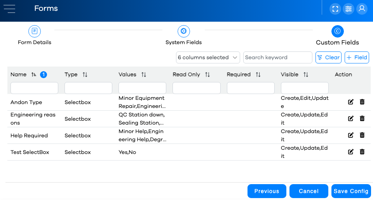The image size is (373, 200).
Task: Sort by Values column
Action: pos(144,75)
